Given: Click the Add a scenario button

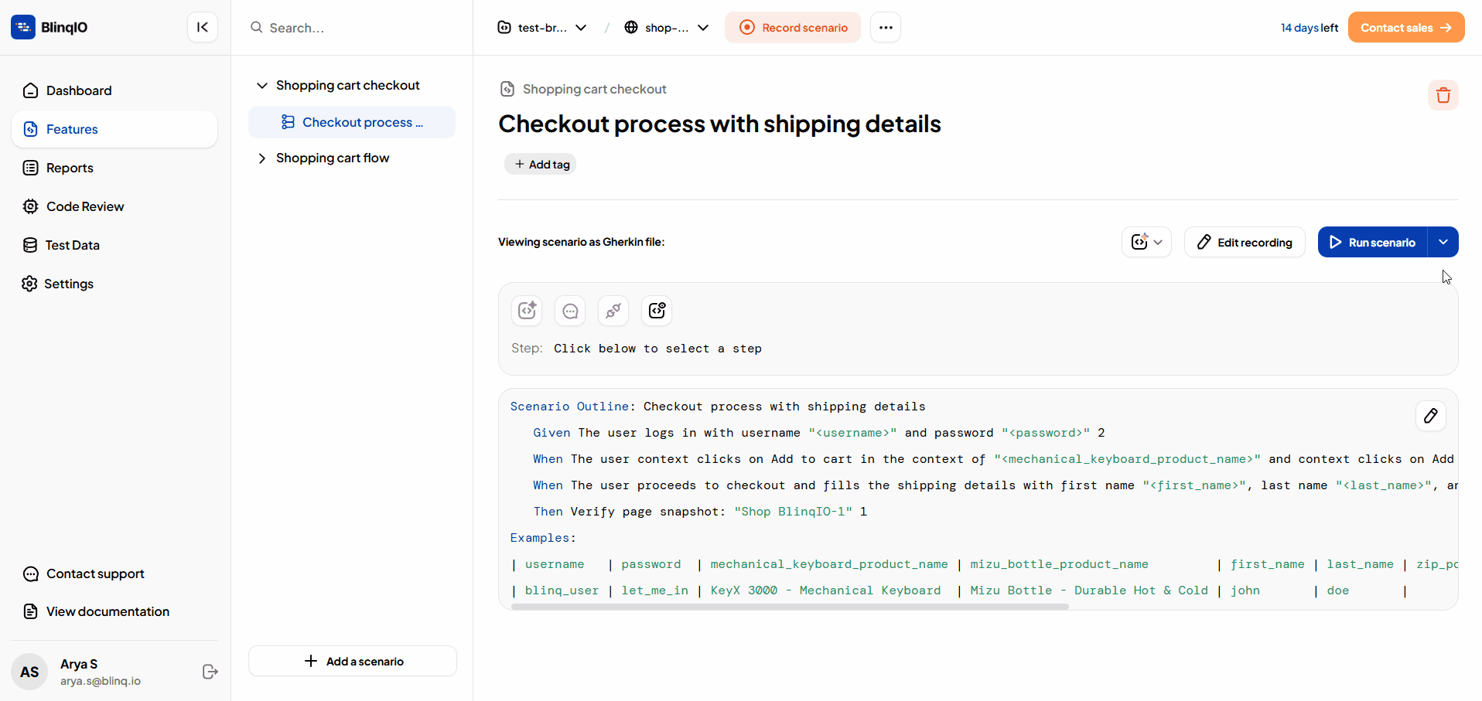Looking at the screenshot, I should [353, 661].
